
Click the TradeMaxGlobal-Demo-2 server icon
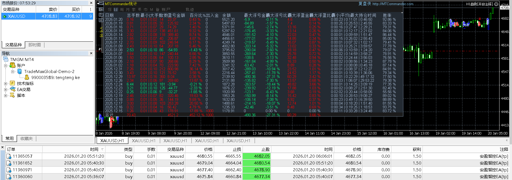tap(20, 71)
